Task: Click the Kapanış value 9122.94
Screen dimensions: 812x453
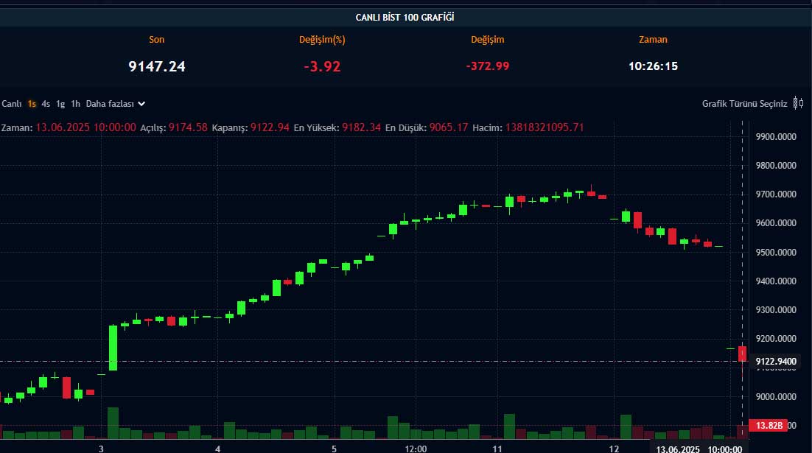Action: pos(270,127)
